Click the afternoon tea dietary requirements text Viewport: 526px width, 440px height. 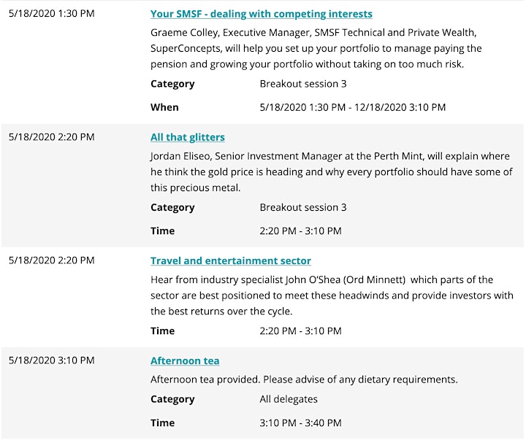click(304, 379)
